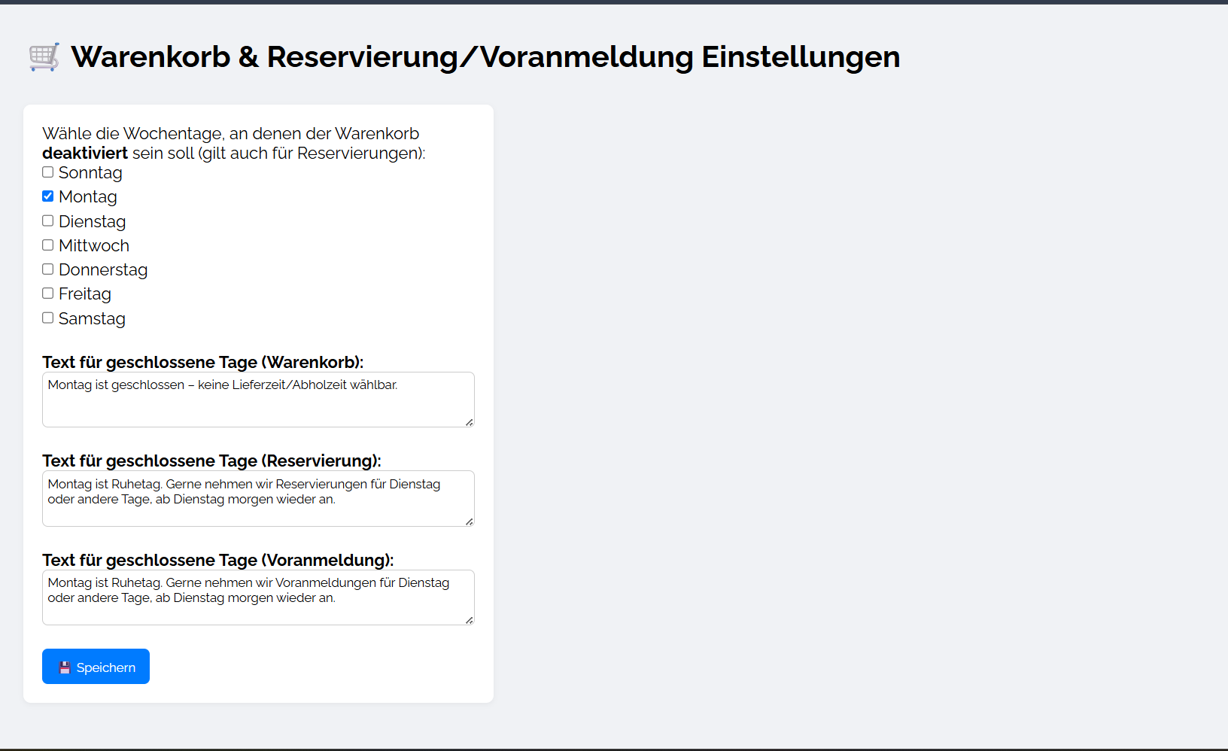Uncheck the Montag checkbox

pyautogui.click(x=47, y=196)
